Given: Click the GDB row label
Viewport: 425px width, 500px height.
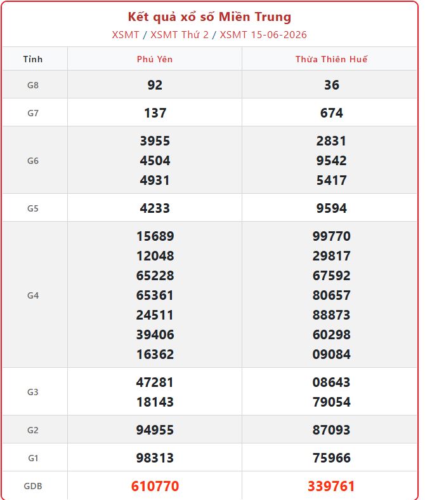Looking at the screenshot, I should pyautogui.click(x=33, y=486).
